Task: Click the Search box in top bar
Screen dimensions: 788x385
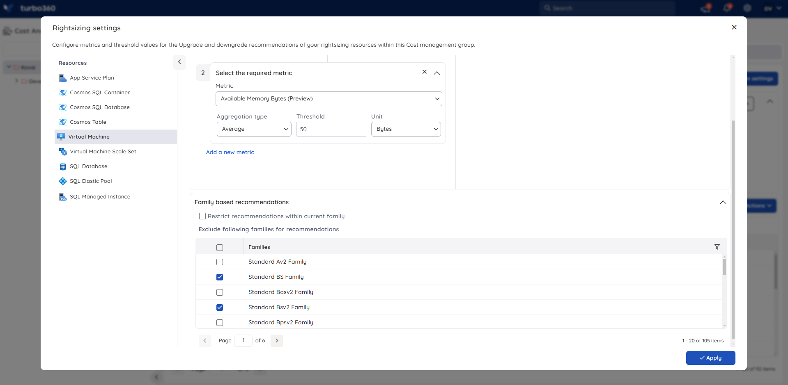Action: (608, 8)
